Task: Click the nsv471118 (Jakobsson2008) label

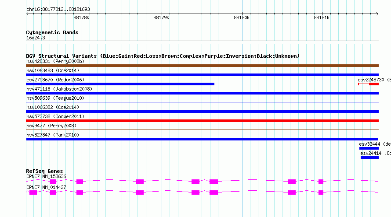Action: pyautogui.click(x=59, y=89)
